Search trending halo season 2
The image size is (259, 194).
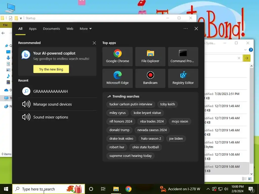coord(151,138)
